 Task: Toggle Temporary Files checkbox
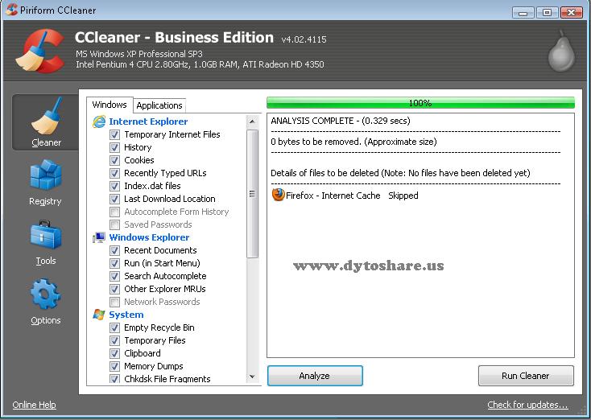point(114,340)
